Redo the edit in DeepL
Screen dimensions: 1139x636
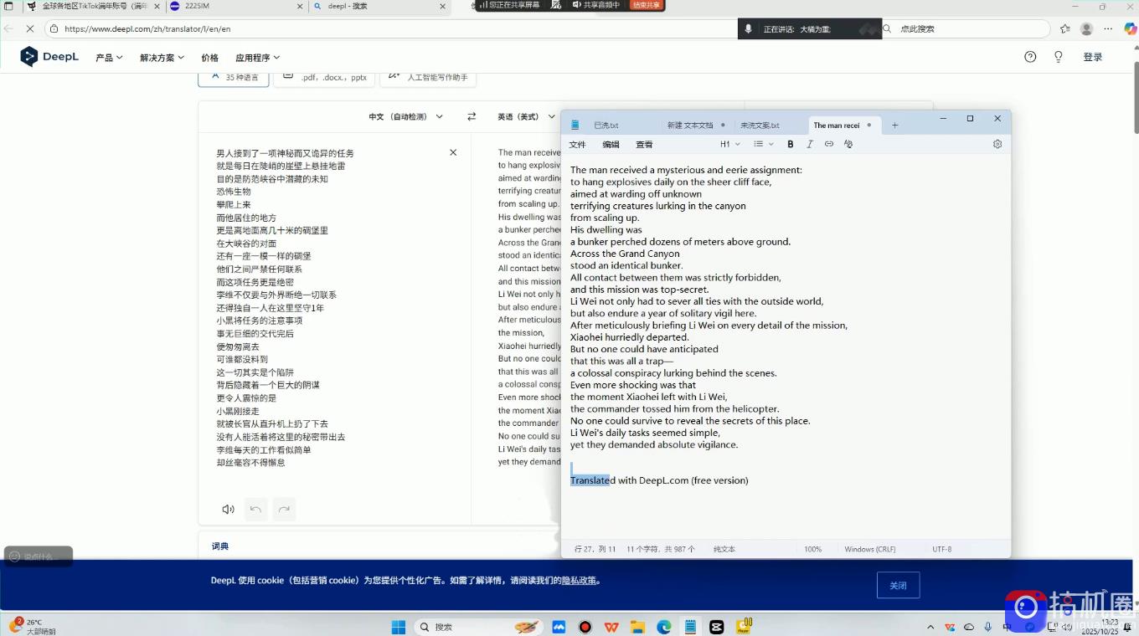pyautogui.click(x=284, y=509)
